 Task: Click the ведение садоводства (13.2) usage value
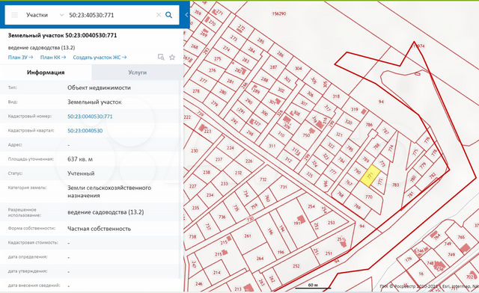coord(106,212)
